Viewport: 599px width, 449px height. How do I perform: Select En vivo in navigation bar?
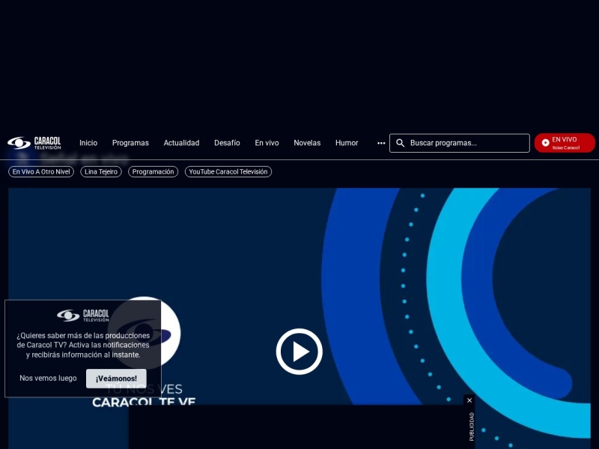tap(267, 143)
